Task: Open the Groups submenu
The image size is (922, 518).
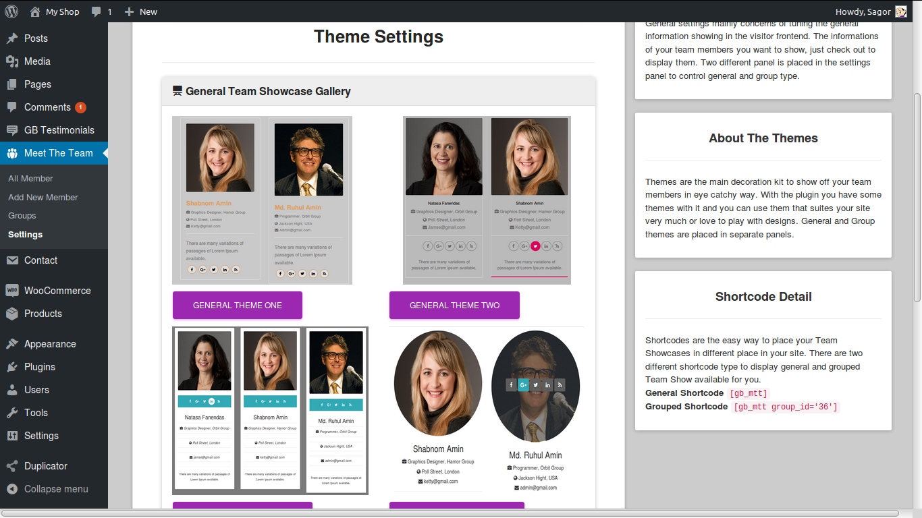Action: coord(22,216)
